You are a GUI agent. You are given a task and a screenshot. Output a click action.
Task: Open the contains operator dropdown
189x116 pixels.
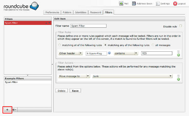pos(126,53)
